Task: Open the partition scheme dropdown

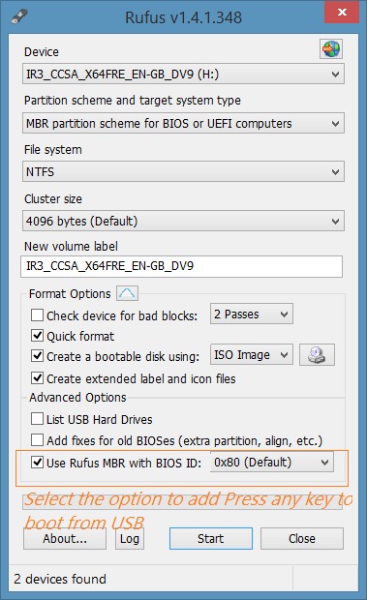Action: click(183, 123)
